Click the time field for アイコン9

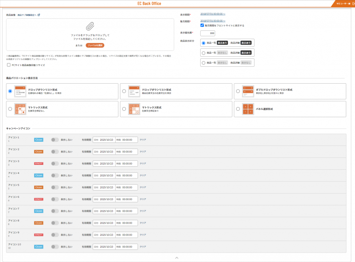click(x=127, y=235)
